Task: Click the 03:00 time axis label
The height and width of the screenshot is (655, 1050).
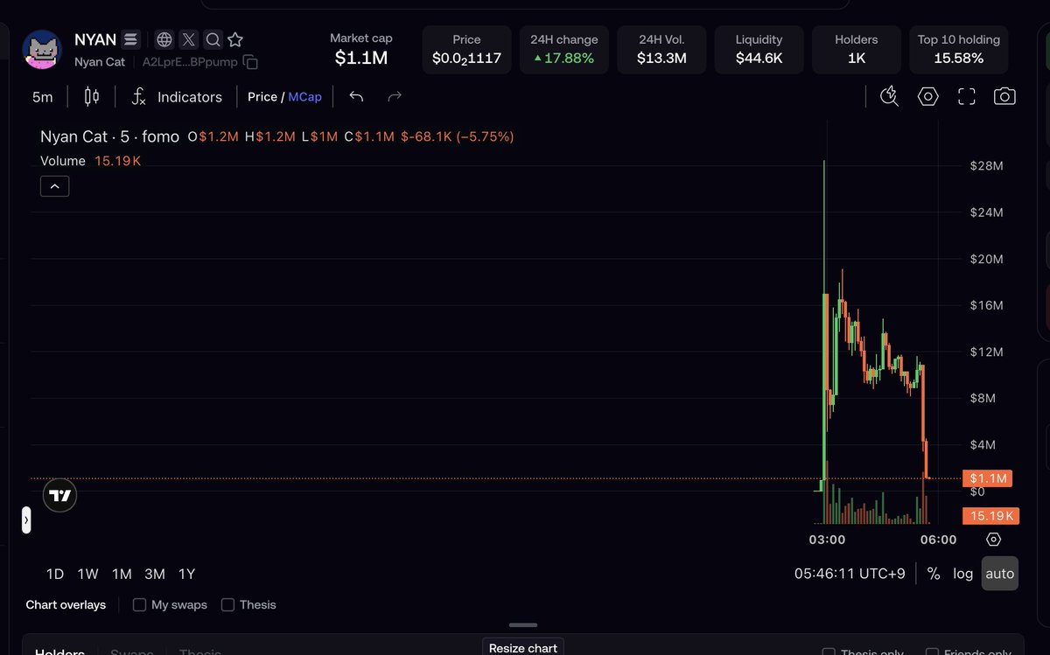Action: coord(827,540)
